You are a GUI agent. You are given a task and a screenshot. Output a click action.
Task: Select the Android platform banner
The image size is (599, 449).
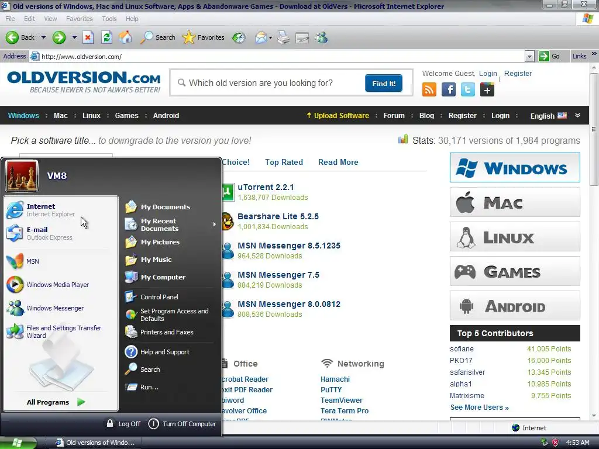pyautogui.click(x=515, y=306)
